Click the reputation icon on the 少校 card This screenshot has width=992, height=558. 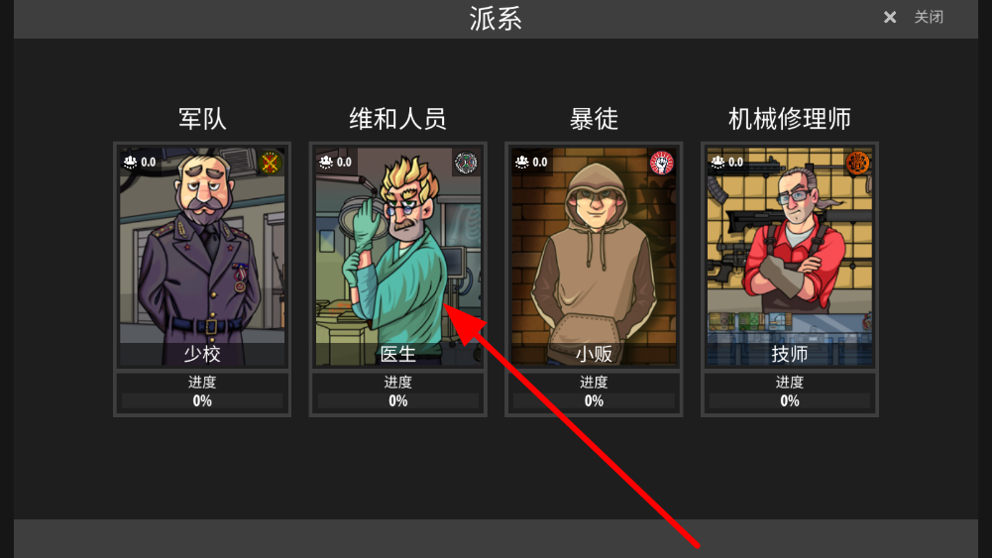click(131, 162)
